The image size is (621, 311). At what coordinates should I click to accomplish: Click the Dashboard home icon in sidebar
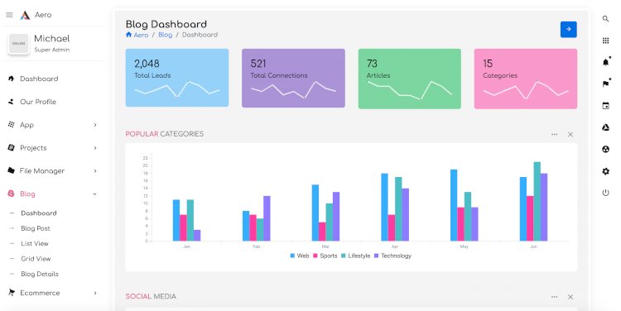click(11, 79)
